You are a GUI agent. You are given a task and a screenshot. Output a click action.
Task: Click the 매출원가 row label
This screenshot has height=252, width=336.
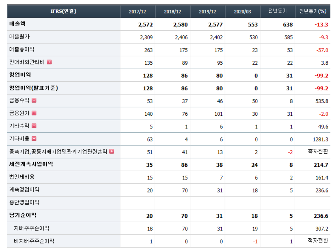pos(19,37)
